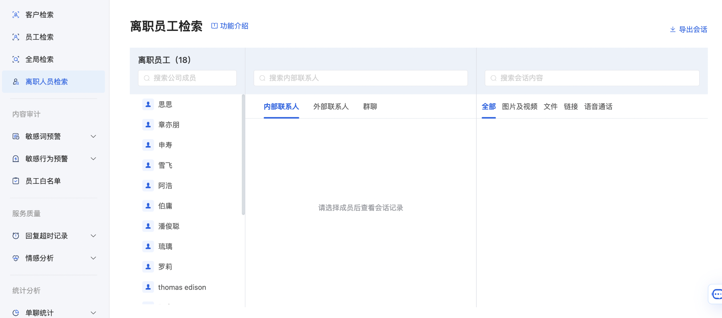Click the 单聊统计 pie chart icon

(16, 313)
